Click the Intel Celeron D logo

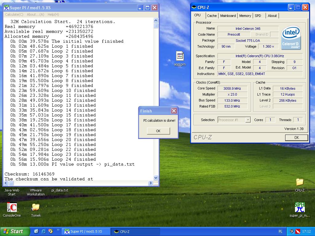(x=291, y=37)
